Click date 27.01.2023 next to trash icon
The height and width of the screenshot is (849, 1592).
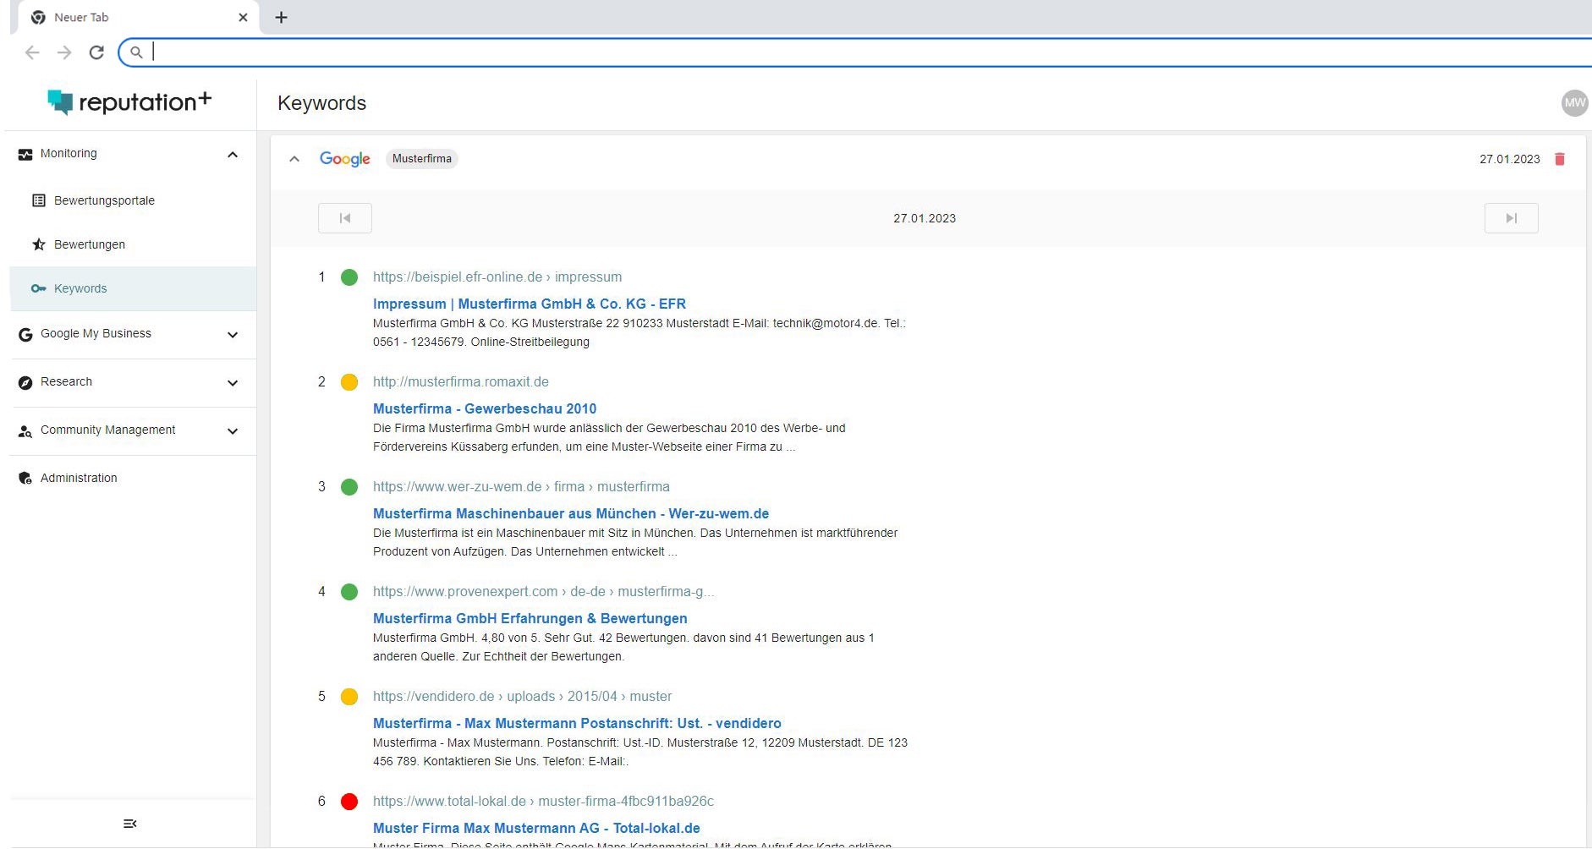click(x=1510, y=159)
